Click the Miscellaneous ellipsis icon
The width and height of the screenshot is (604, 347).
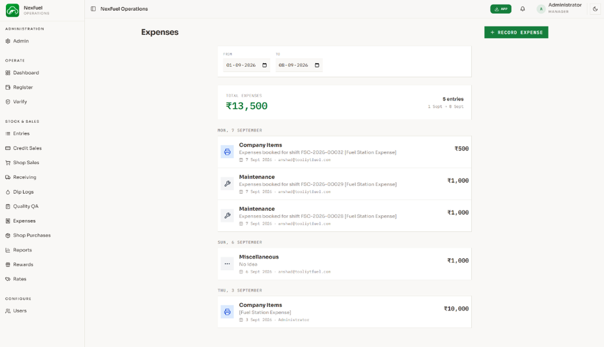tap(227, 264)
